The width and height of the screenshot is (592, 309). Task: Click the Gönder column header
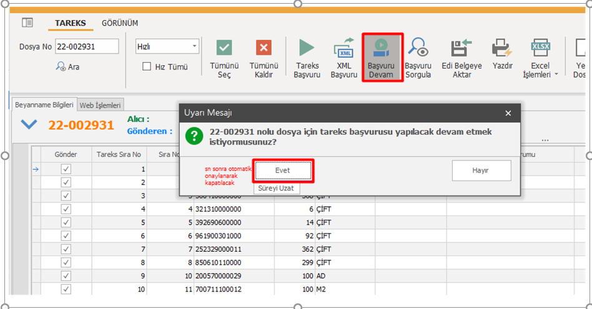click(x=66, y=154)
